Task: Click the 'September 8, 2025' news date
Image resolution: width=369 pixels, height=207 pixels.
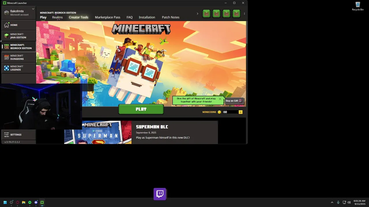Action: point(146,133)
